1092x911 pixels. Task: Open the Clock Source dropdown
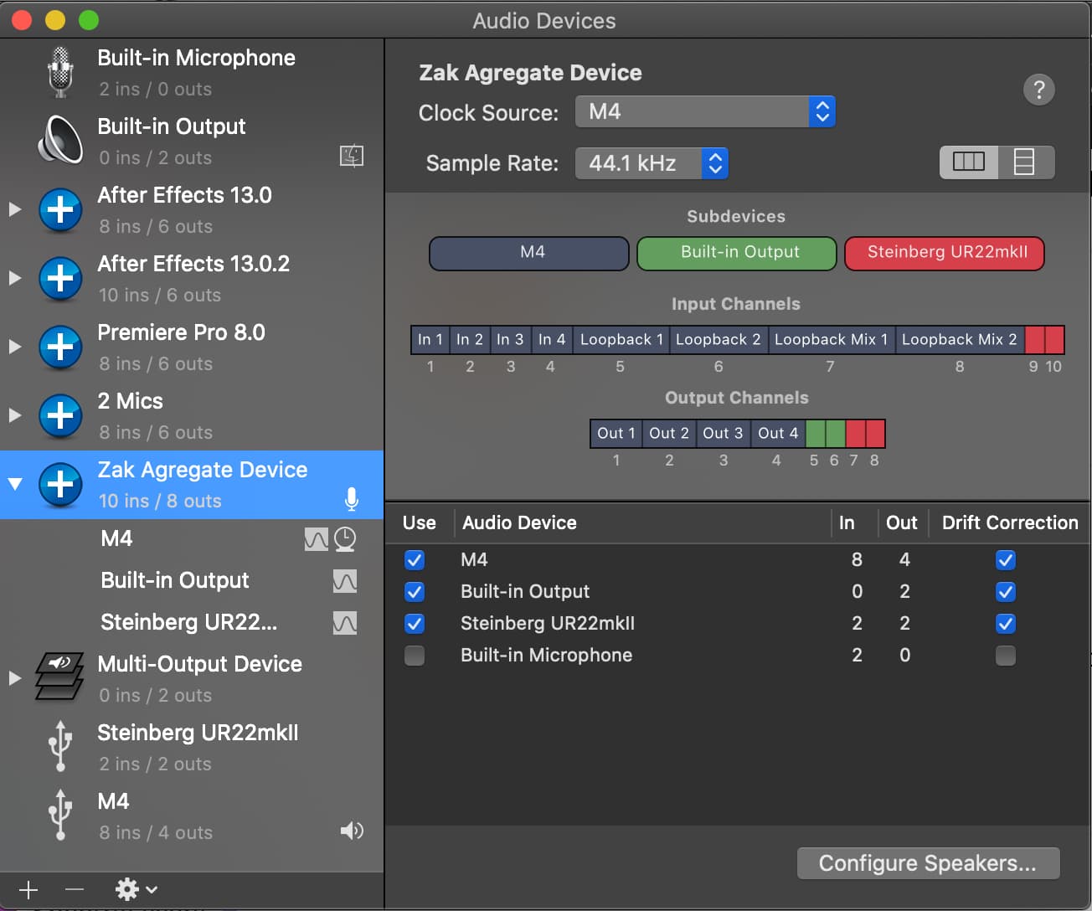[x=705, y=111]
